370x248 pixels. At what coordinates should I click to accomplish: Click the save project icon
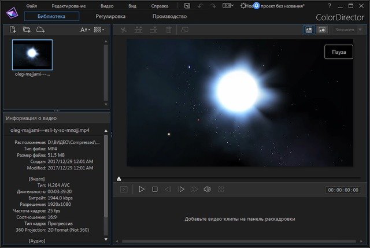coord(187,6)
